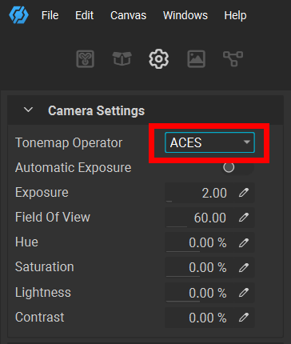Open the Tonemap Operator ACES dropdown
Image resolution: width=291 pixels, height=344 pixels.
pyautogui.click(x=209, y=142)
